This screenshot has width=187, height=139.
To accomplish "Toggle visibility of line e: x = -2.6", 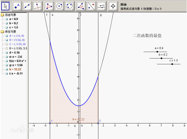I will pos(7,57).
